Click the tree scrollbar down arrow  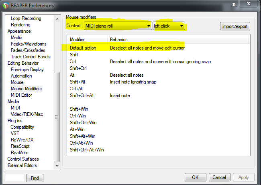tap(57, 166)
